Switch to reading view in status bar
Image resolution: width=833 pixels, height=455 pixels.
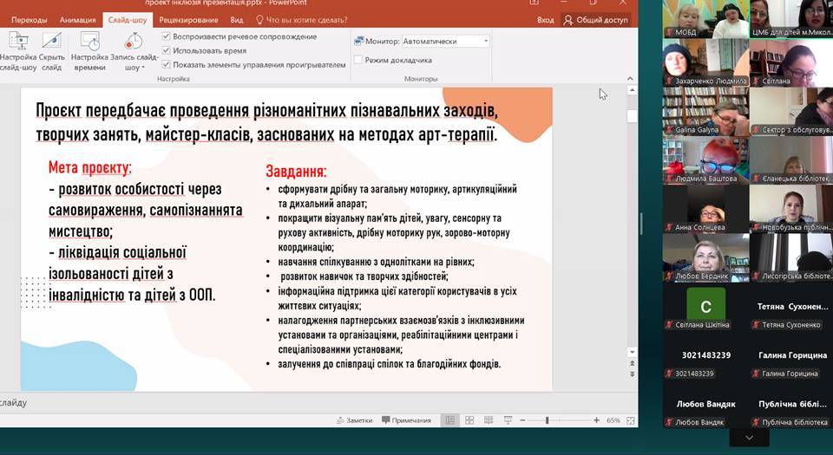pos(489,420)
